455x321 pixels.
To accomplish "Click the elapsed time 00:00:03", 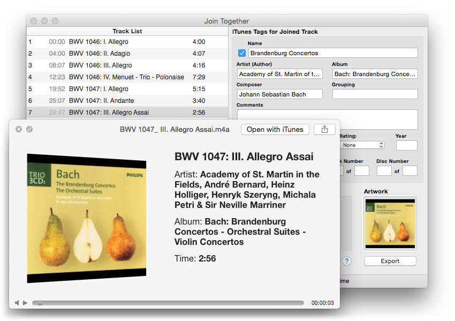I will point(322,303).
